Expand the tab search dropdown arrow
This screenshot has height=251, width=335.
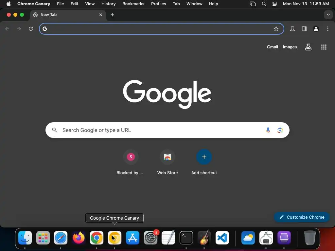[328, 15]
